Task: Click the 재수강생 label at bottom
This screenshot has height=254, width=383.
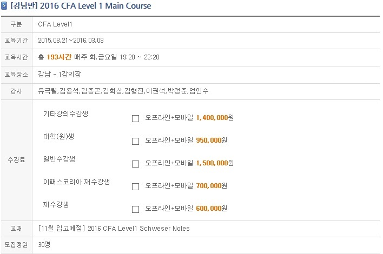Action: (x=56, y=204)
